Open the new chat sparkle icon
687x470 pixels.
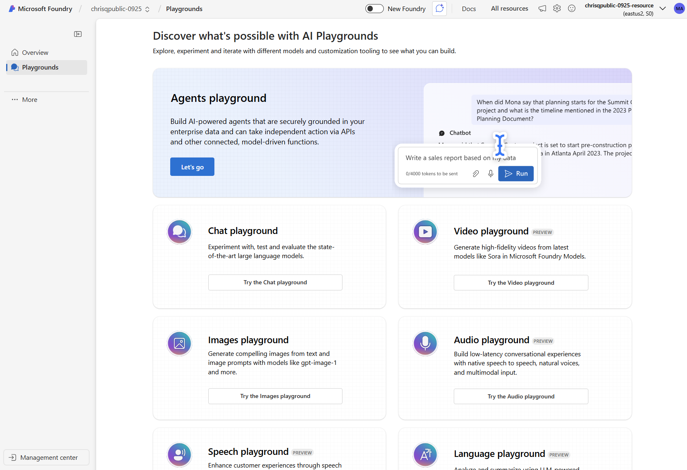point(439,9)
